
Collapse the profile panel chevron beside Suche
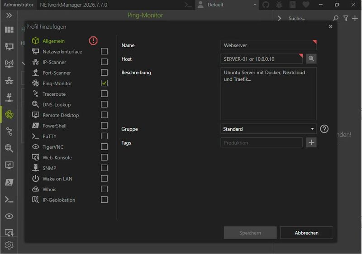coord(279,18)
